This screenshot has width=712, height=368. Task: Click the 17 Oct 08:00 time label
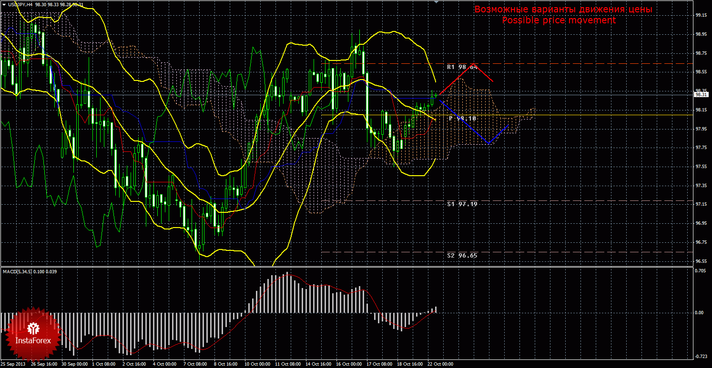pos(379,364)
